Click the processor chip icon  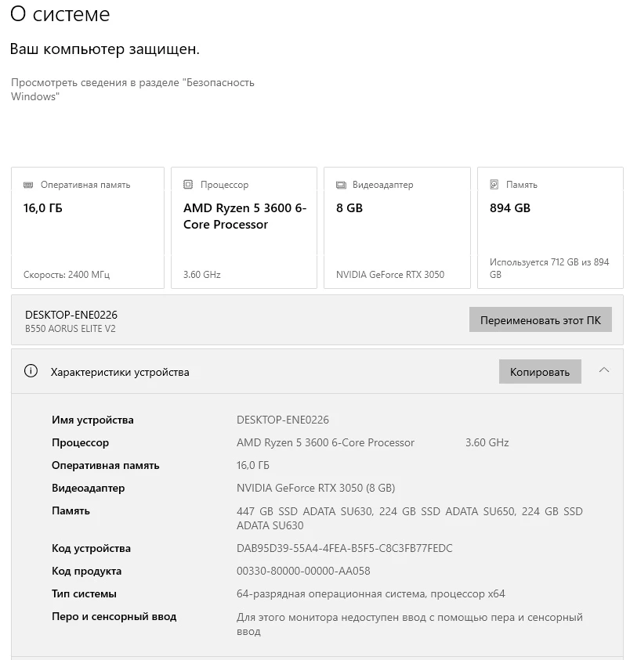(x=188, y=186)
